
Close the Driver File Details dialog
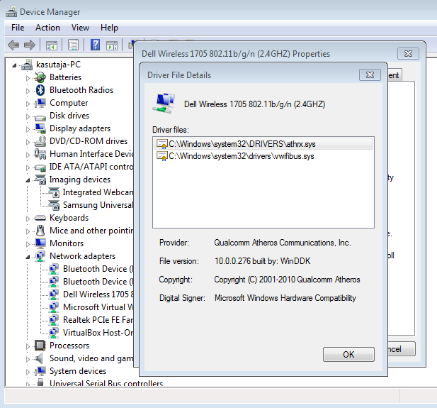[370, 75]
